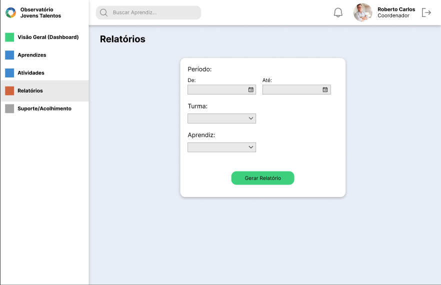This screenshot has height=285, width=441.
Task: Click the De date input field
Action: pyautogui.click(x=221, y=89)
